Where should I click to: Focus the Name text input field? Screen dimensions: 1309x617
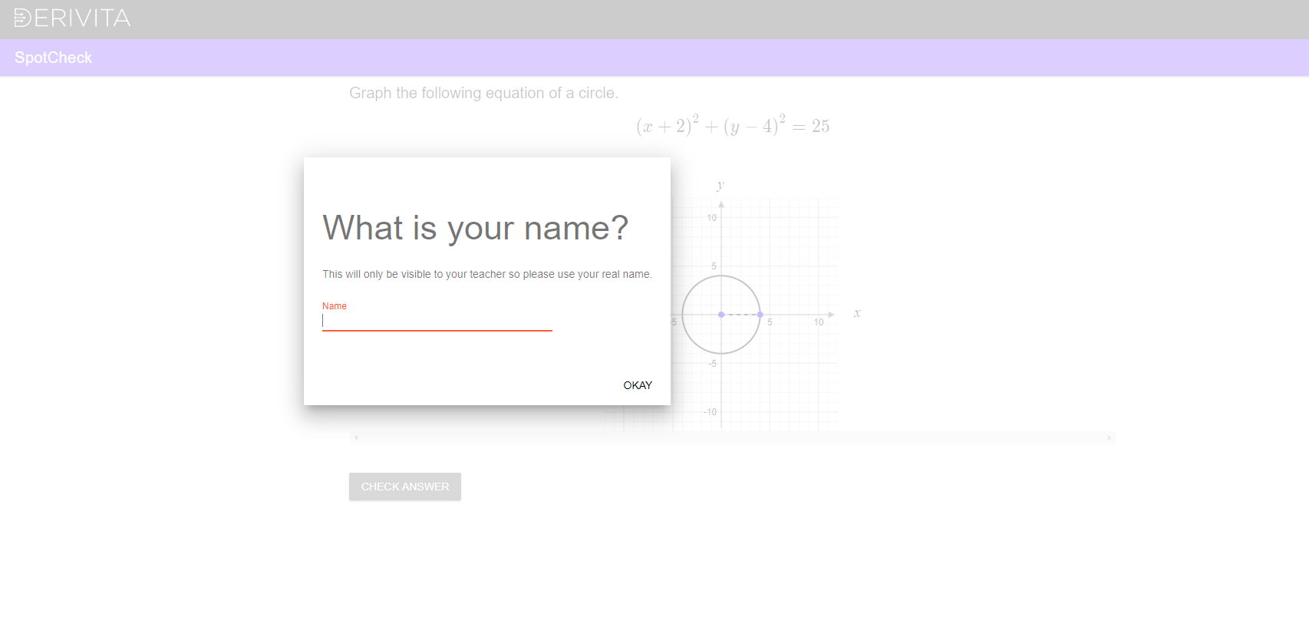437,321
